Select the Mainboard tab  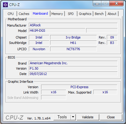[40, 13]
